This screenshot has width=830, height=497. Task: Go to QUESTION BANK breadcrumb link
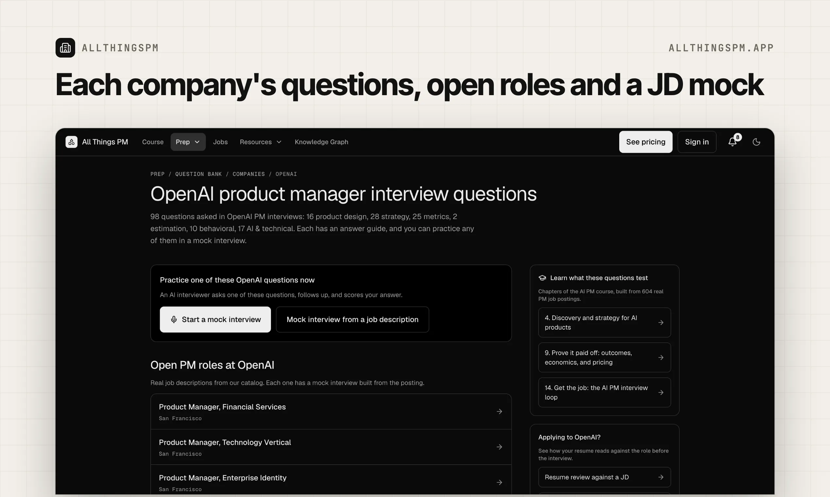point(198,174)
